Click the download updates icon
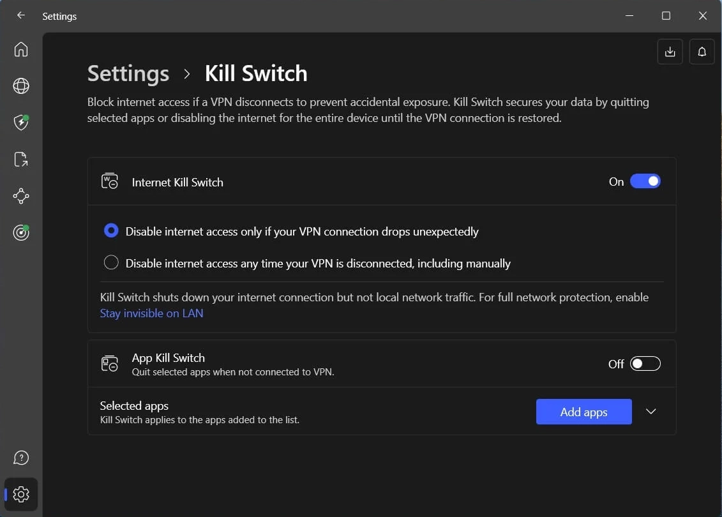Viewport: 722px width, 517px height. (670, 52)
